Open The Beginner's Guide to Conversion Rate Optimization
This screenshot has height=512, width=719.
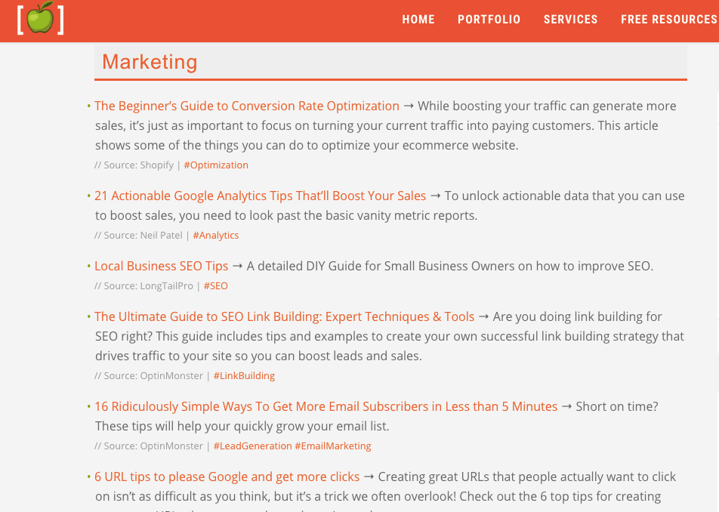click(247, 106)
